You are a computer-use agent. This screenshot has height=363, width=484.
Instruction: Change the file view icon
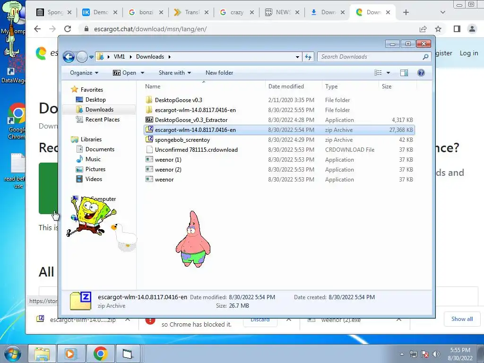tap(378, 73)
